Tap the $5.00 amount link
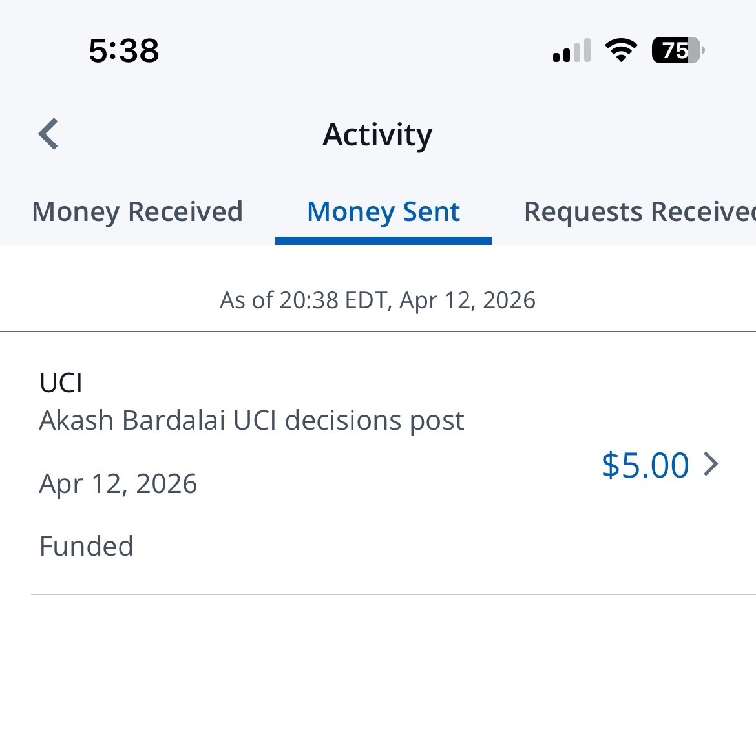756x756 pixels. coord(645,465)
